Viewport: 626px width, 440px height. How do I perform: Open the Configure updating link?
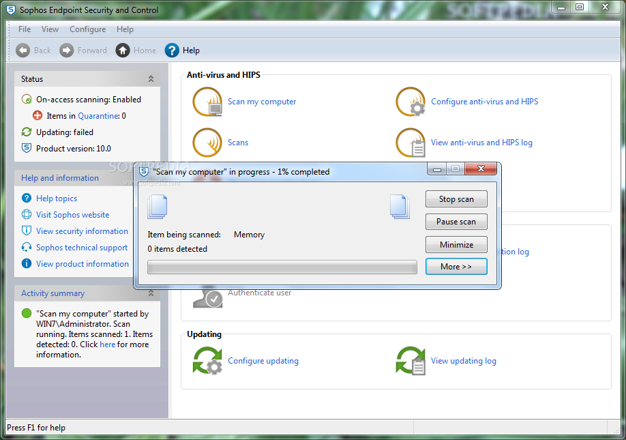[263, 361]
